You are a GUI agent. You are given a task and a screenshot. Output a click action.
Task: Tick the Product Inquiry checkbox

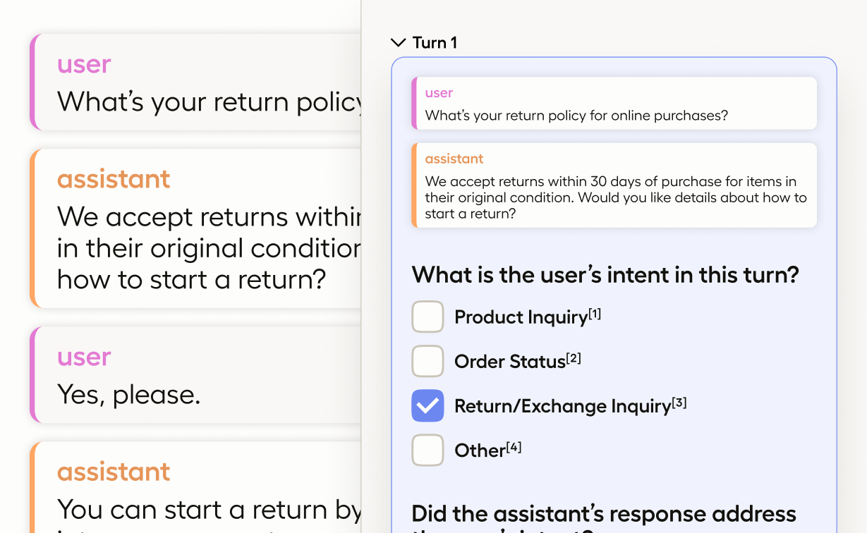(x=428, y=317)
